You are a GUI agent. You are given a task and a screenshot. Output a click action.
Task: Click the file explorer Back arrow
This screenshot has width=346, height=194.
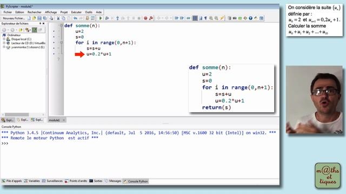[x=4, y=30]
